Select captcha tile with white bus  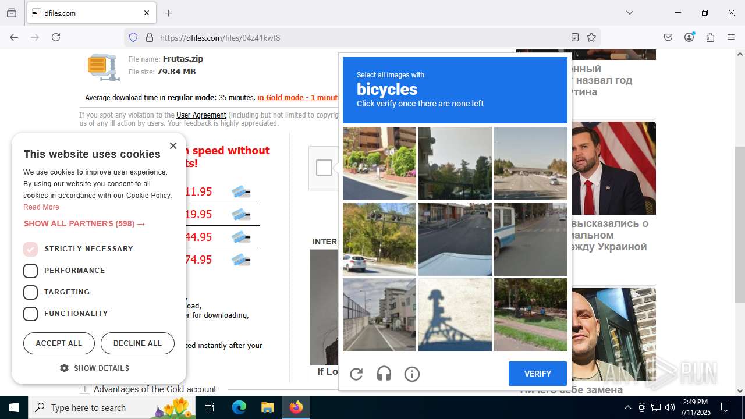coord(531,239)
